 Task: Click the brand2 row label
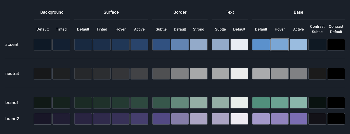tap(12, 119)
